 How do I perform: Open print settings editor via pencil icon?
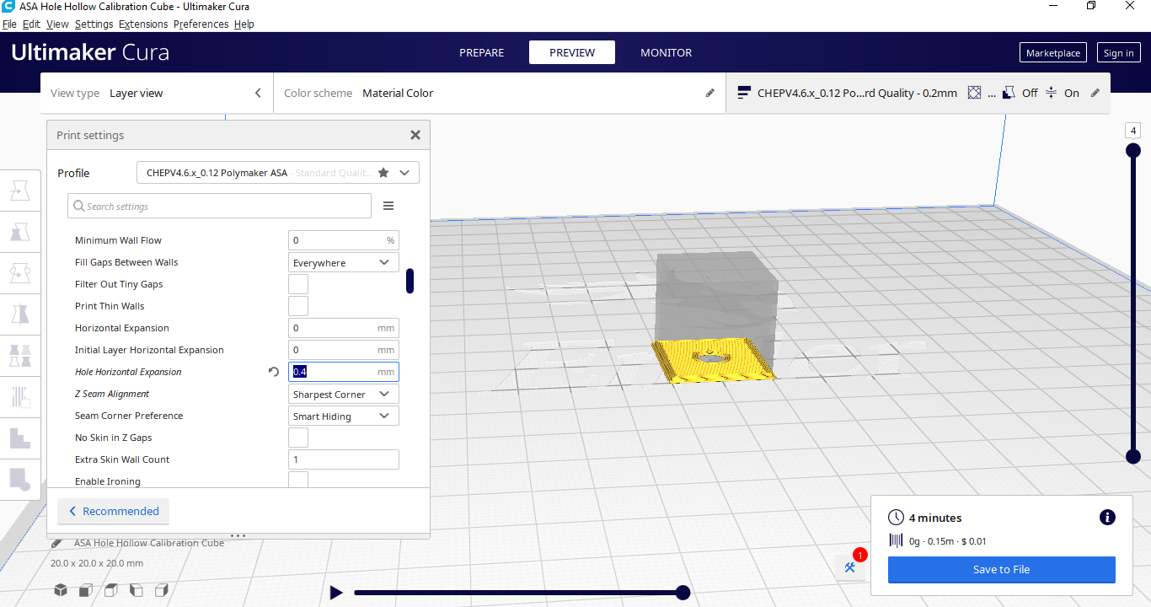point(1095,93)
